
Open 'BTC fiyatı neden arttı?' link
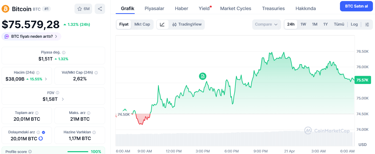(31, 36)
